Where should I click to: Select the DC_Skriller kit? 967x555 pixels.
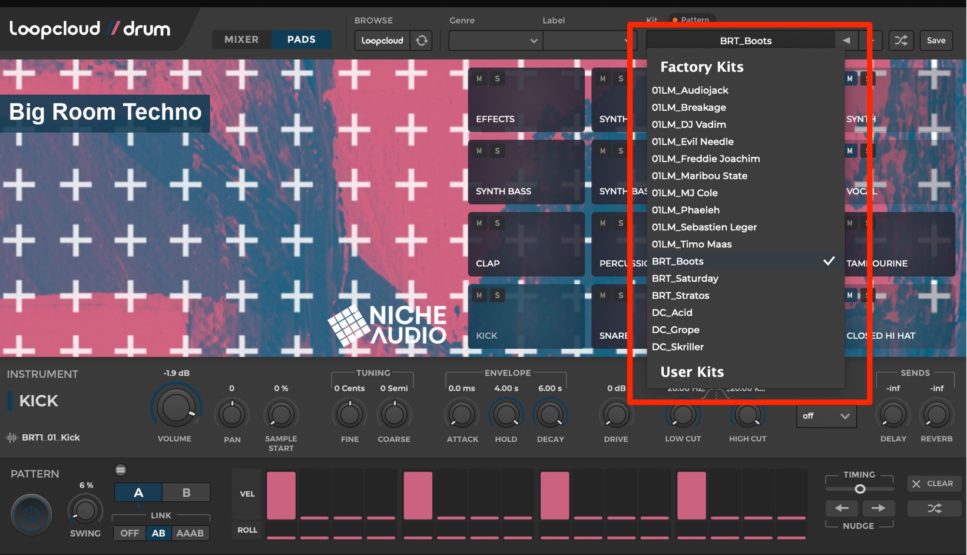click(x=746, y=346)
